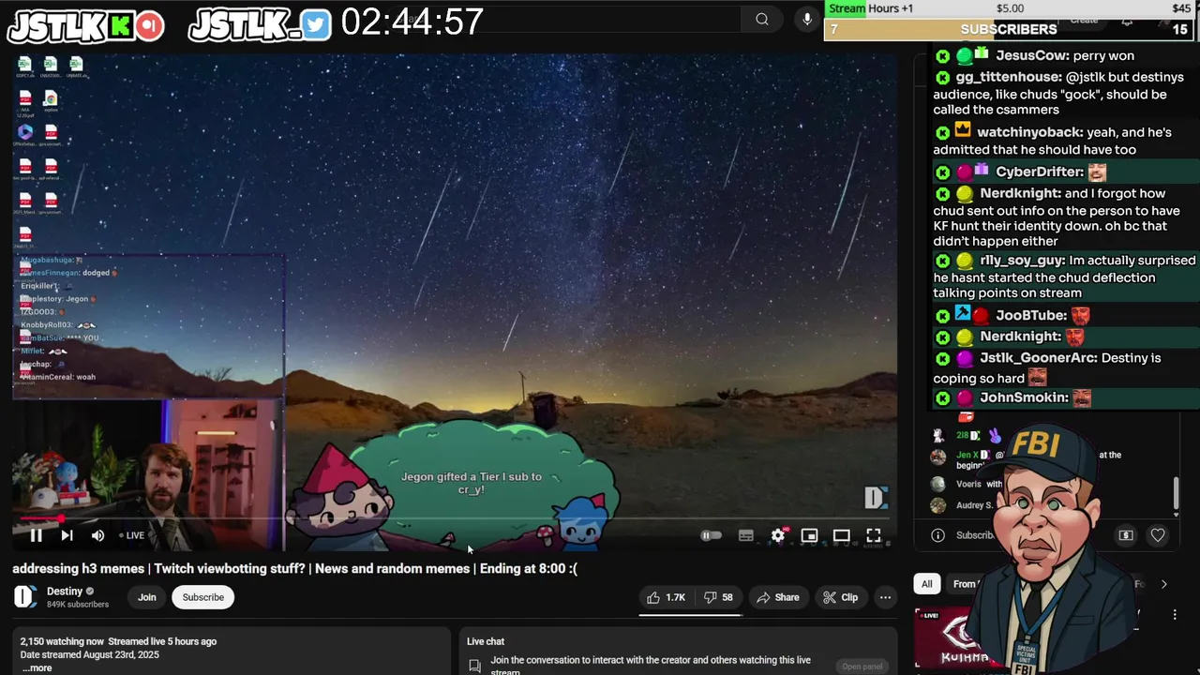Start voice search with the microphone
Screen dimensions: 1200x675
point(807,19)
